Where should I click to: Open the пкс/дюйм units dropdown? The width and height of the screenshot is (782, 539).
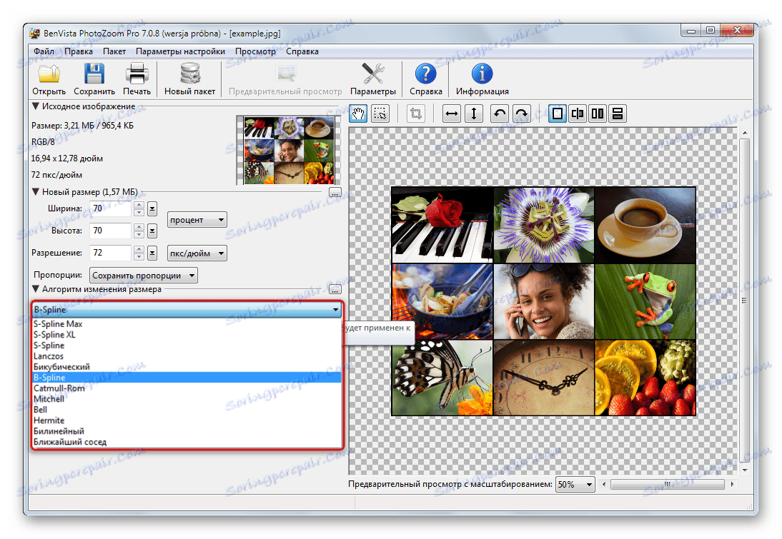[x=197, y=253]
